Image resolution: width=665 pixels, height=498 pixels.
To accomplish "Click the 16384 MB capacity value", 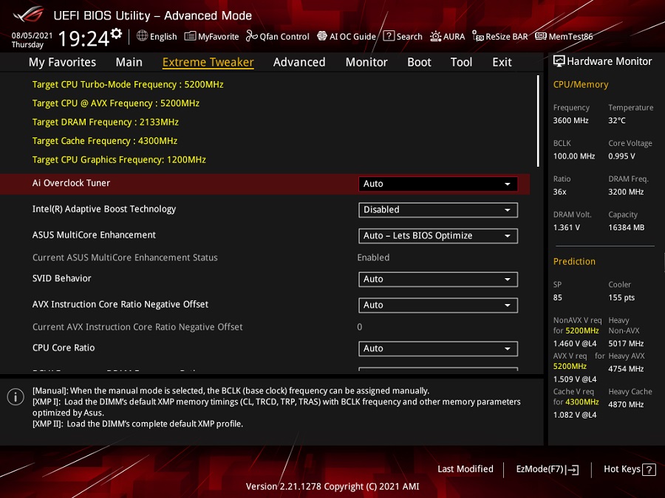I will [627, 228].
